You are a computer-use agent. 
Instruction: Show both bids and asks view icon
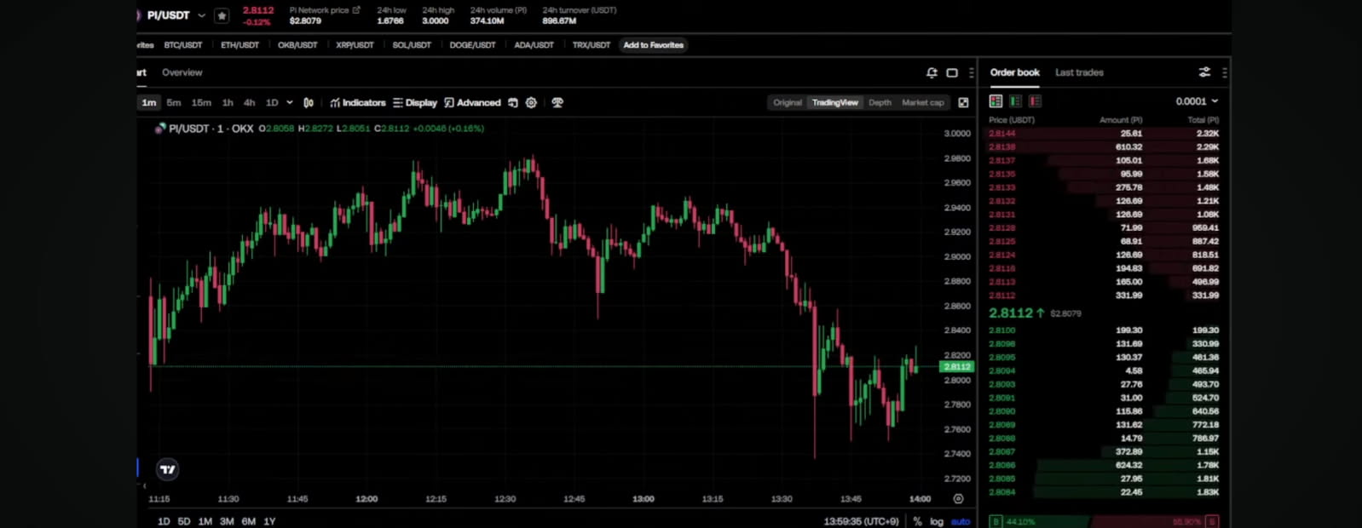tap(996, 101)
